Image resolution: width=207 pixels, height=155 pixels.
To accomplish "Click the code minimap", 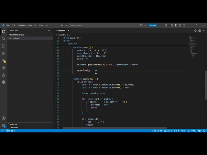I will pos(195,47).
